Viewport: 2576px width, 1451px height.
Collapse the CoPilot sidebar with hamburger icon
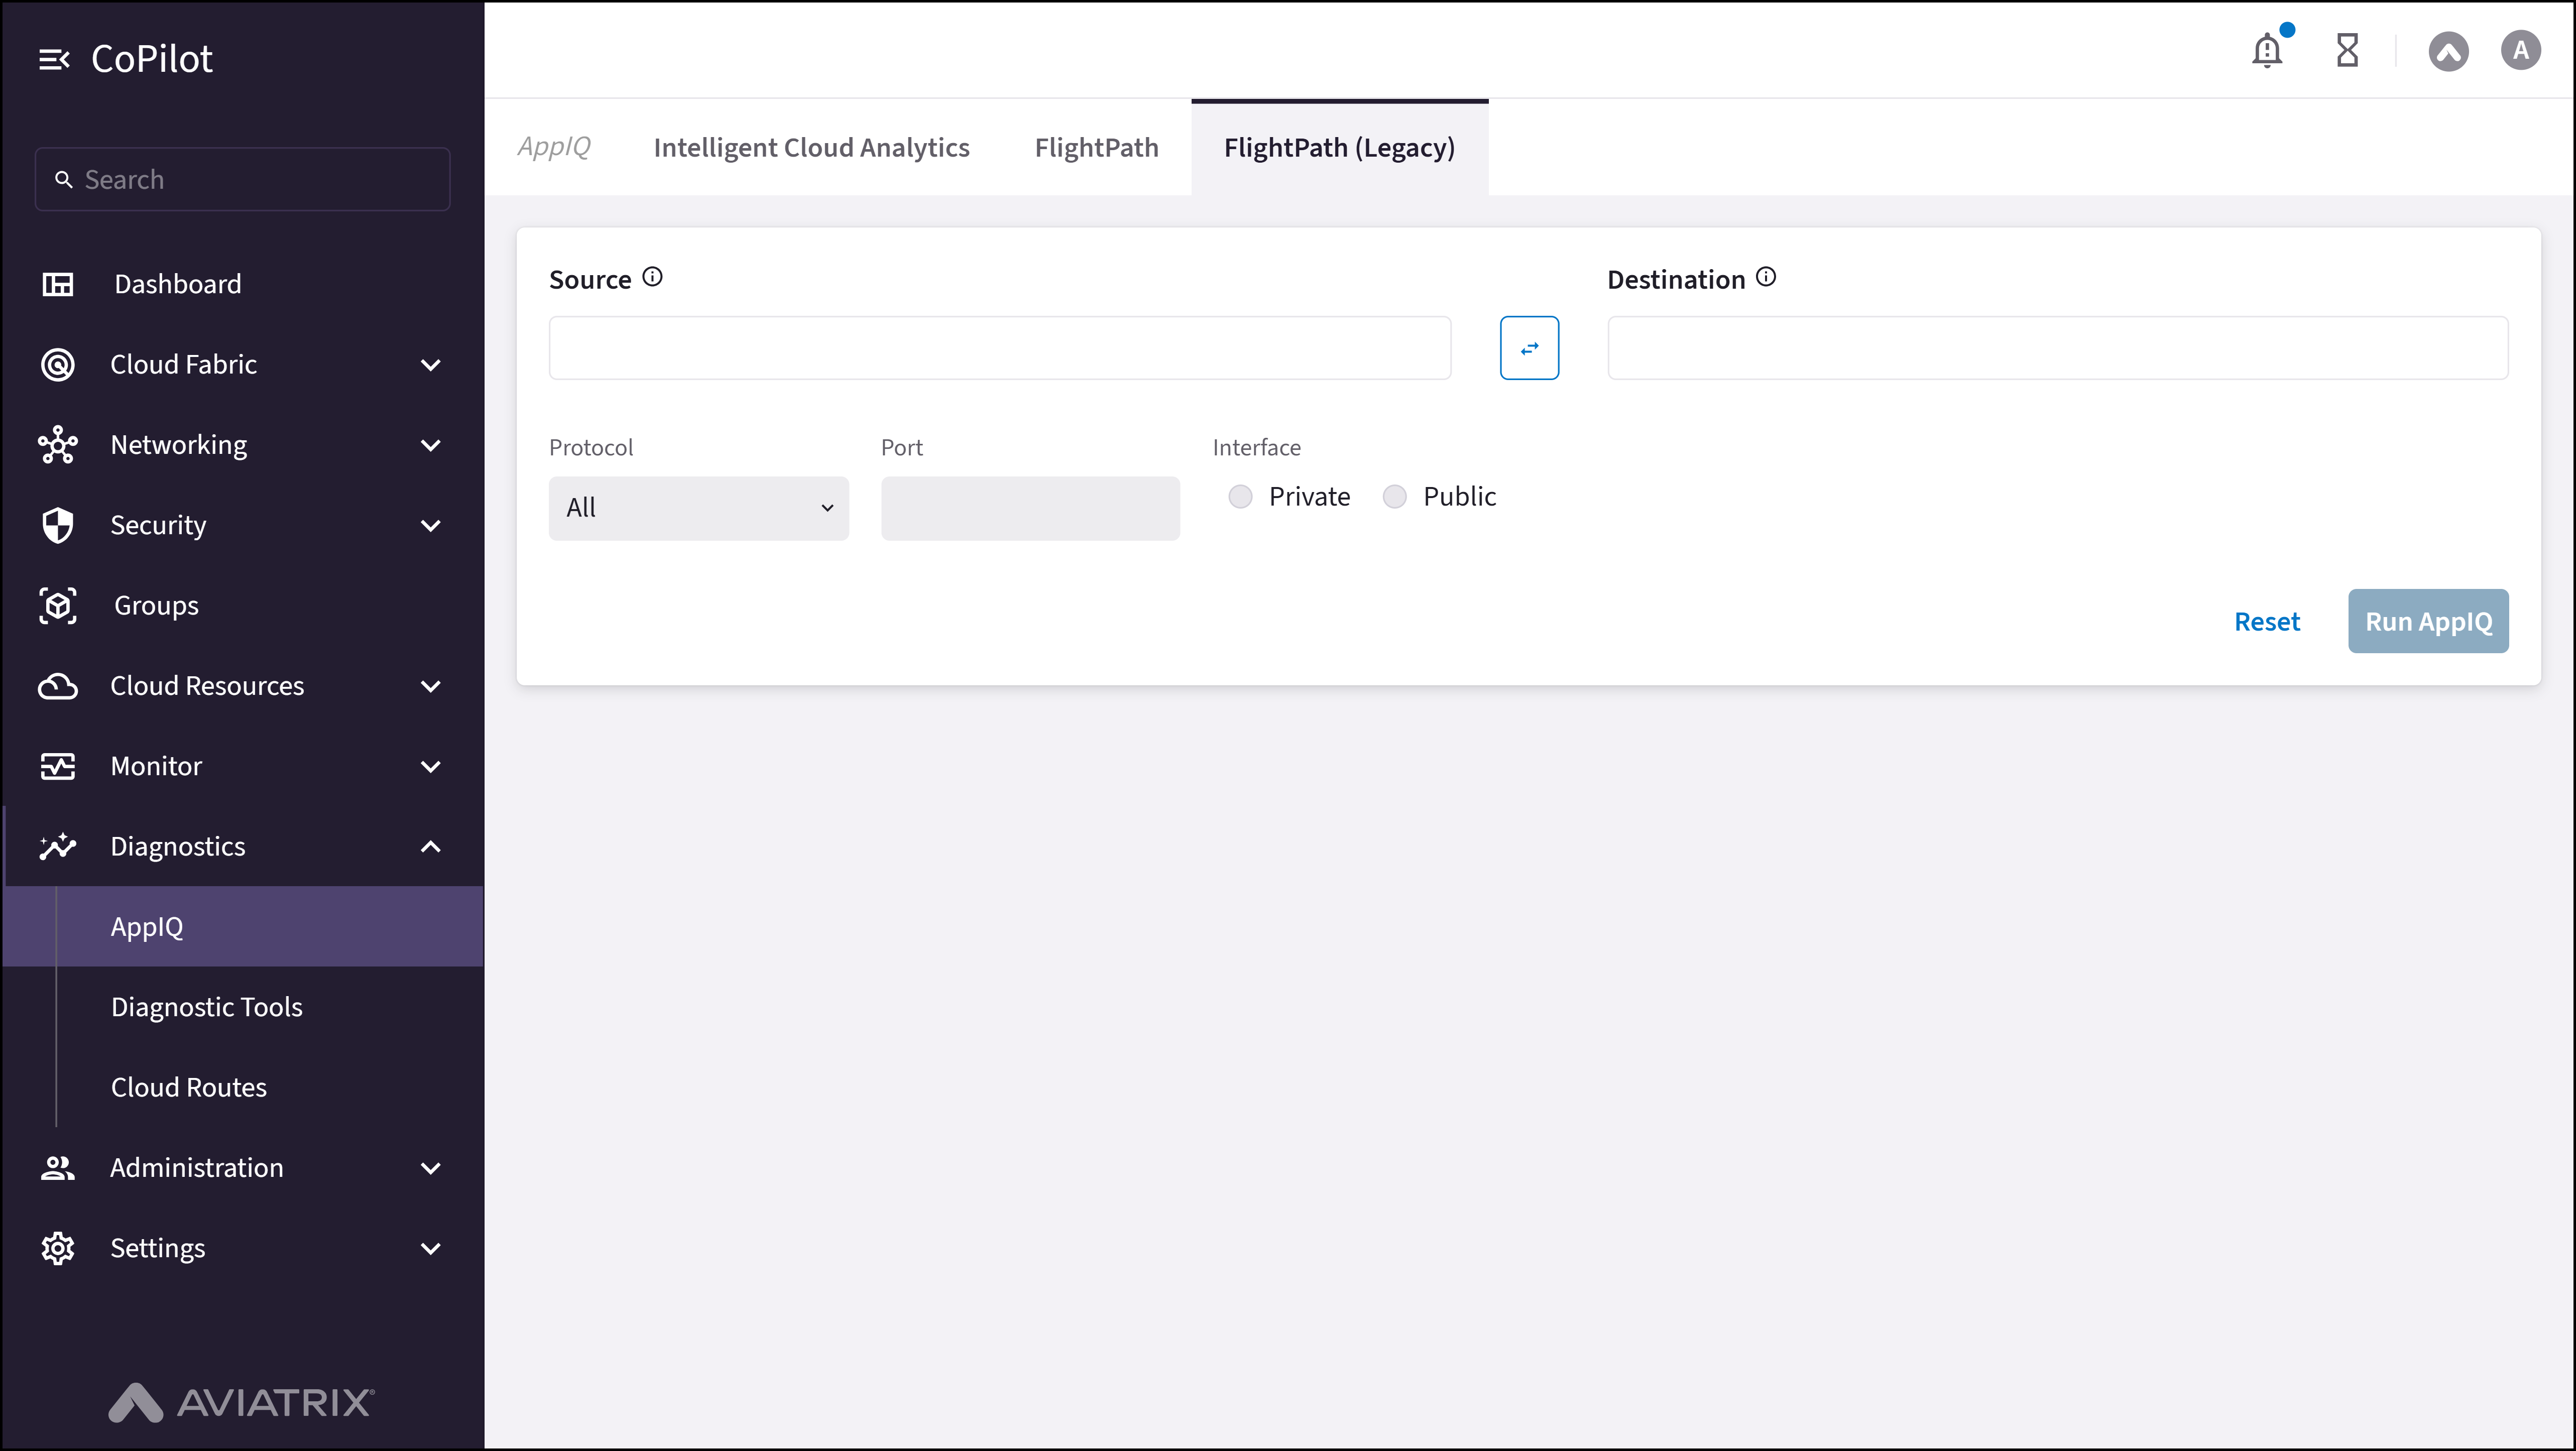(55, 58)
